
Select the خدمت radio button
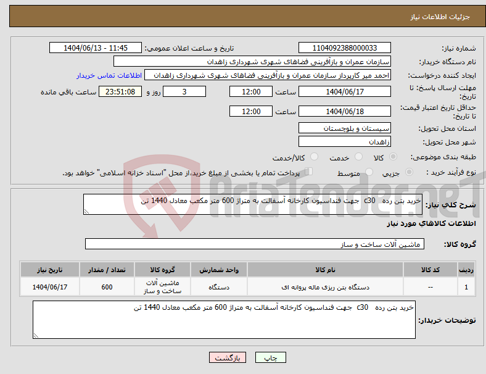pos(358,157)
